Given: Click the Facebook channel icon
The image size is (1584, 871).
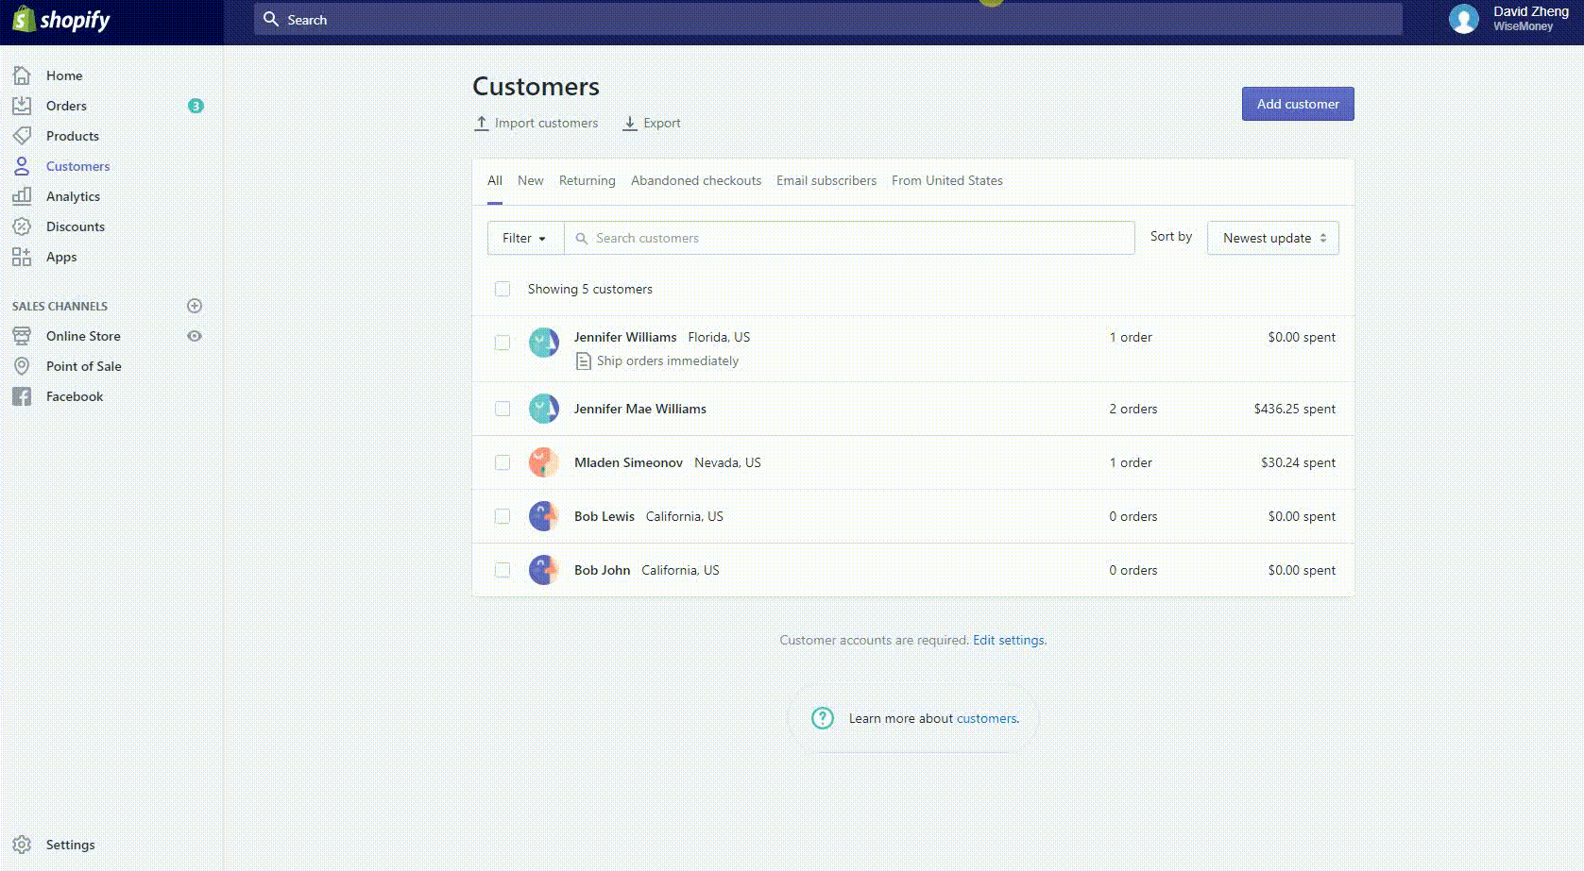Looking at the screenshot, I should click(22, 396).
